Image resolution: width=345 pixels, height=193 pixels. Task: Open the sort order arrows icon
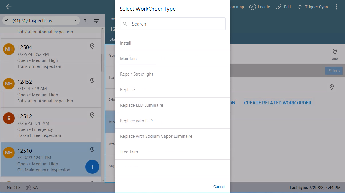pos(86,21)
